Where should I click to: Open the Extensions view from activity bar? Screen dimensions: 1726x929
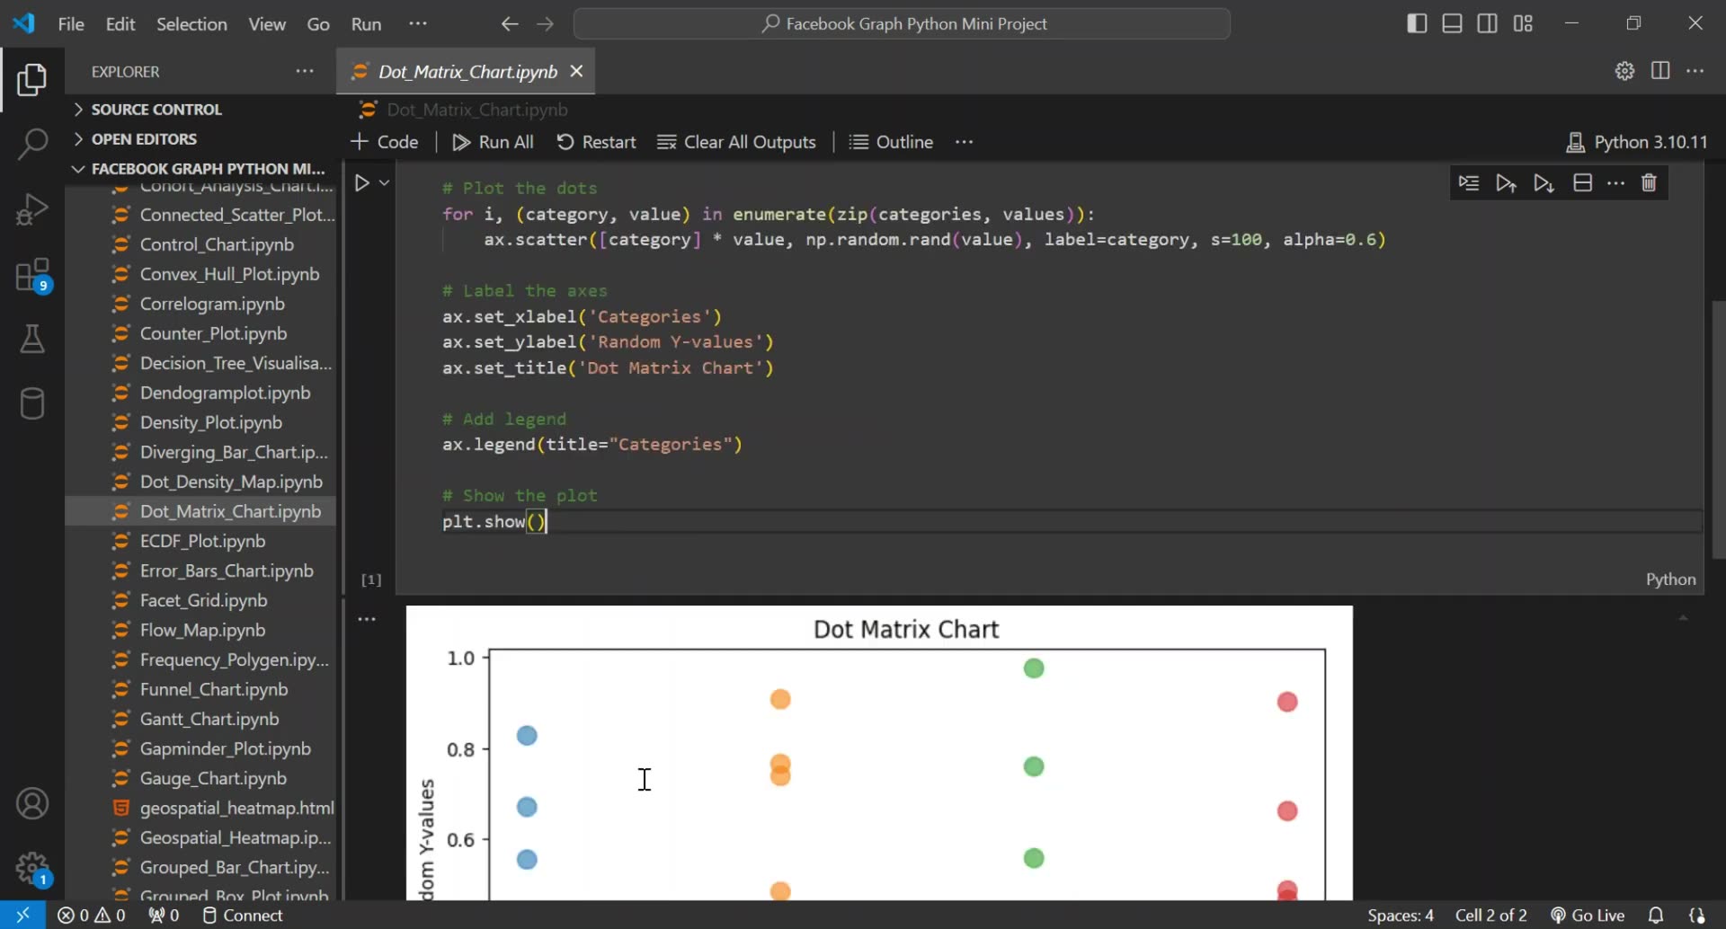point(32,274)
